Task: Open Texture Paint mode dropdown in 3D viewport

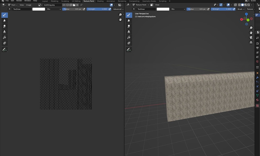Action: [x=141, y=5]
